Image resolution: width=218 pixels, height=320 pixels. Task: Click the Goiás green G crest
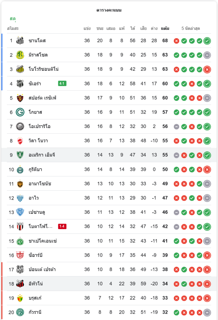tap(20, 112)
